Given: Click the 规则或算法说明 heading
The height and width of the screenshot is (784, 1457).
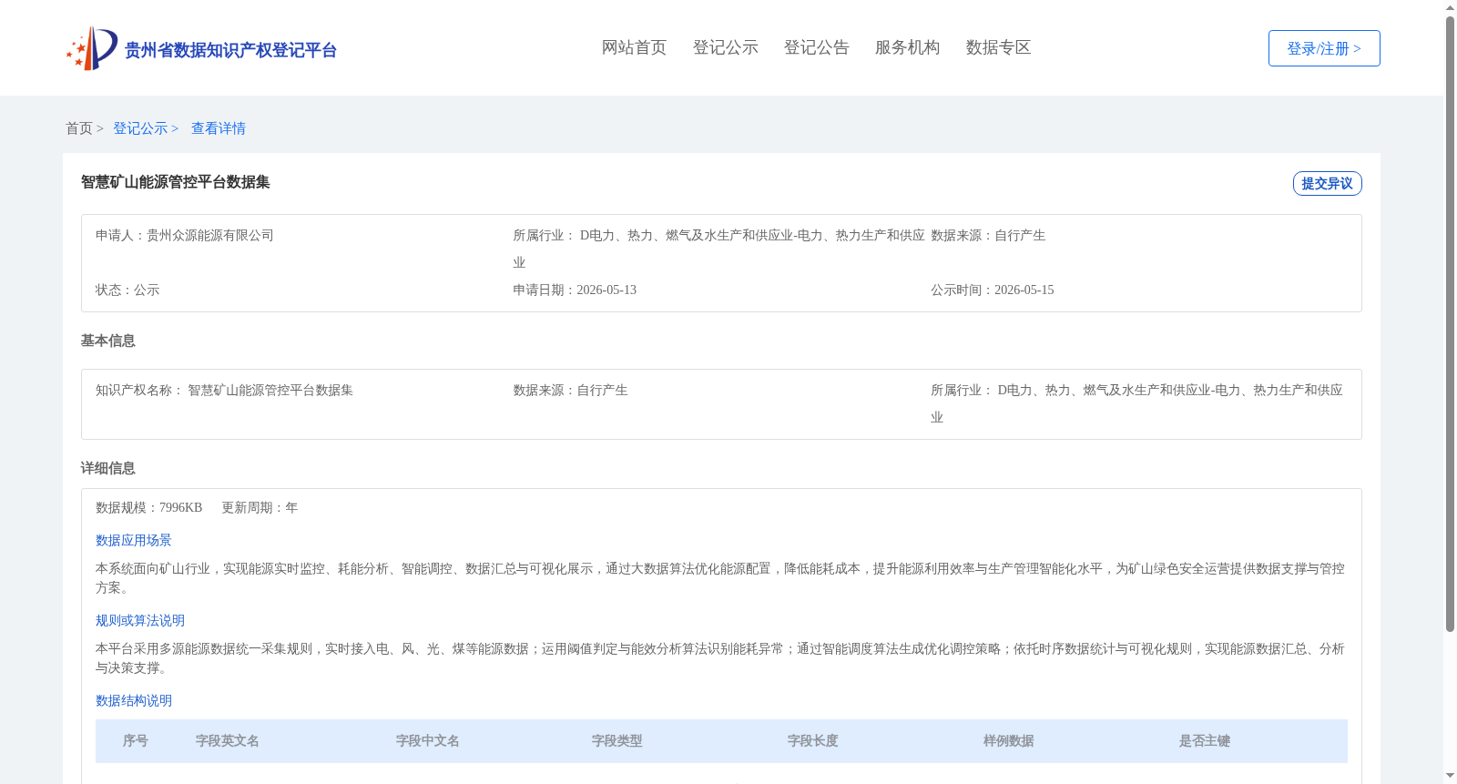Looking at the screenshot, I should click(x=140, y=620).
